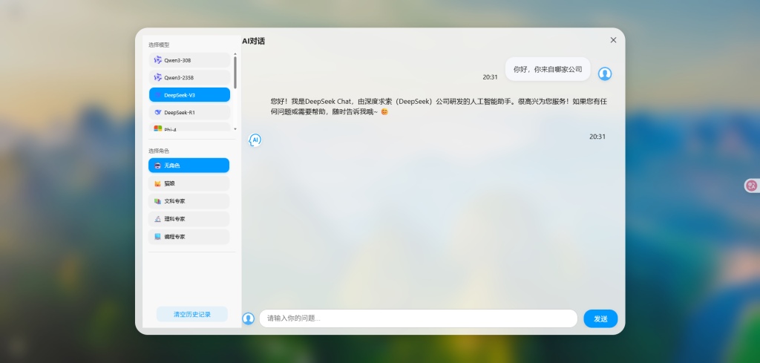Click the user avatar next to sent message
This screenshot has width=760, height=363.
pyautogui.click(x=605, y=73)
